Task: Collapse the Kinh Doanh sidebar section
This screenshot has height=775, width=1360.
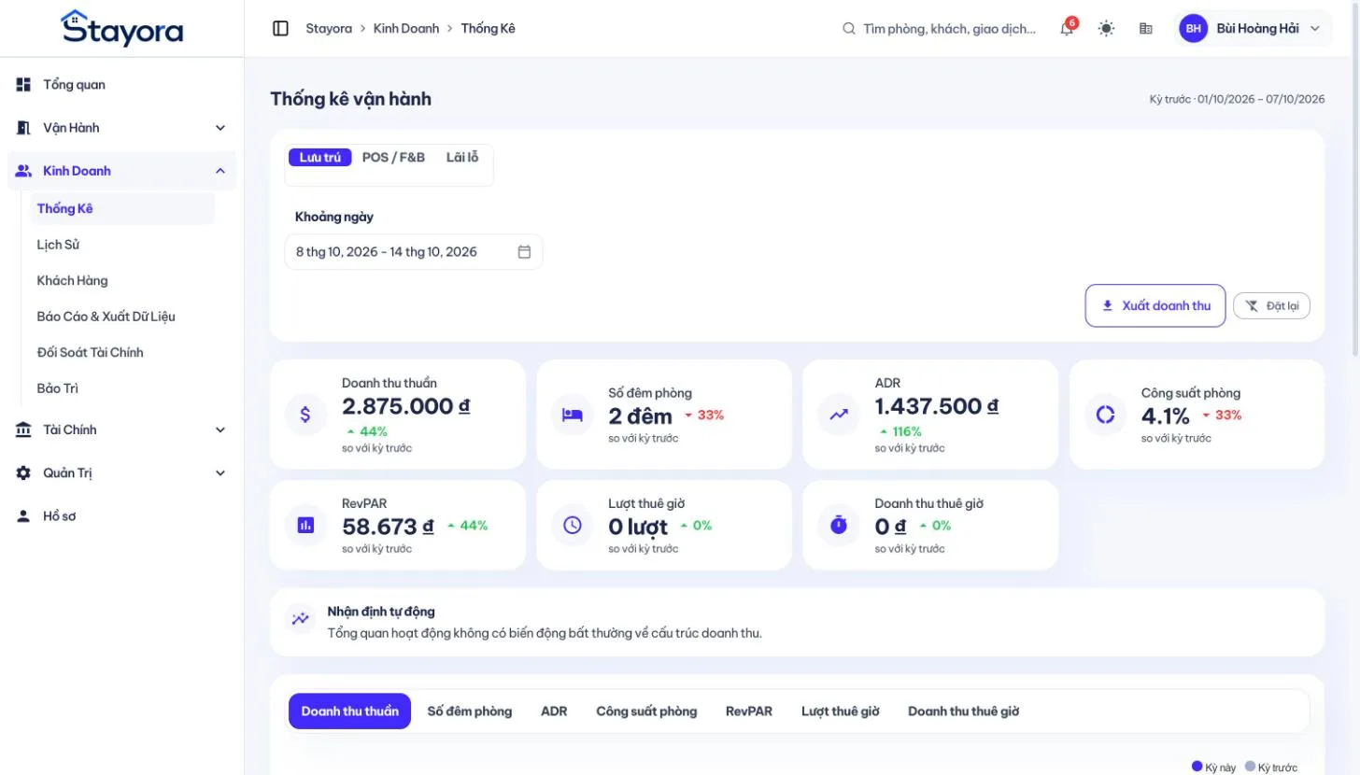Action: click(121, 171)
